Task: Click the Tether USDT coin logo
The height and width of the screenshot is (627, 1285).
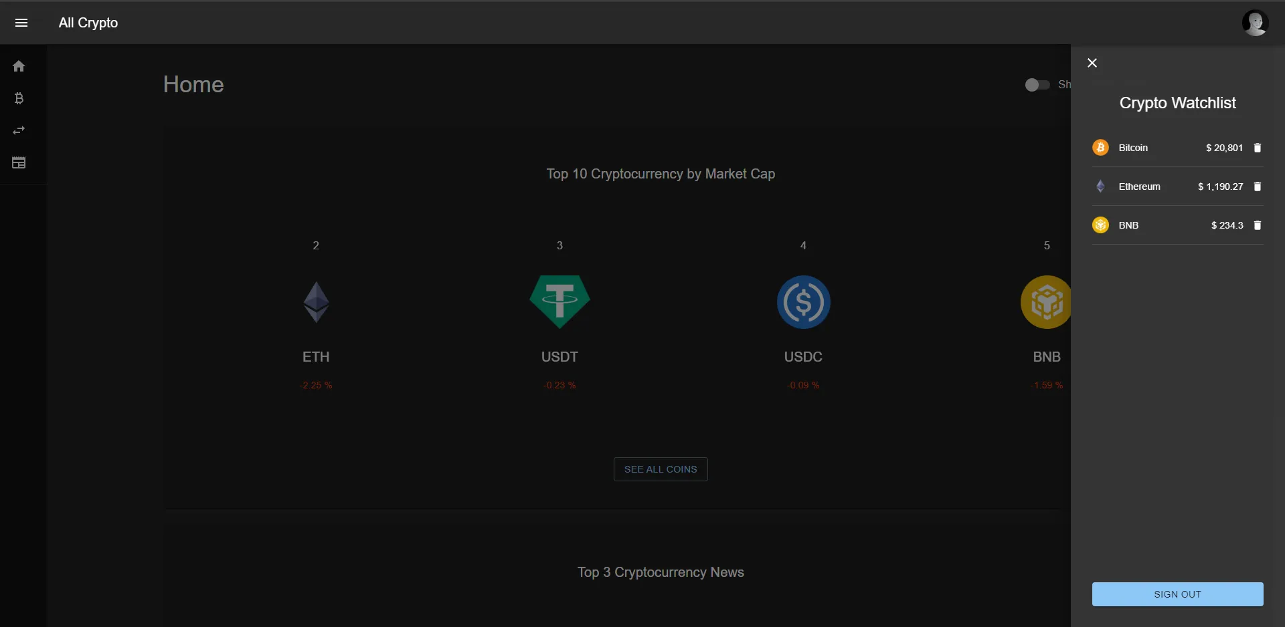Action: (560, 302)
